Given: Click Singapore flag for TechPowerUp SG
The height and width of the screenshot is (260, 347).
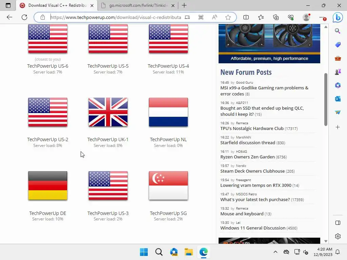Looking at the screenshot, I should click(x=168, y=186).
